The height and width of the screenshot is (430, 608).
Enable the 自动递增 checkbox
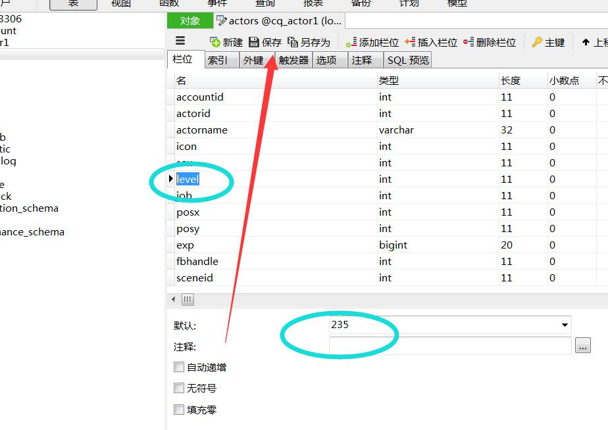179,367
